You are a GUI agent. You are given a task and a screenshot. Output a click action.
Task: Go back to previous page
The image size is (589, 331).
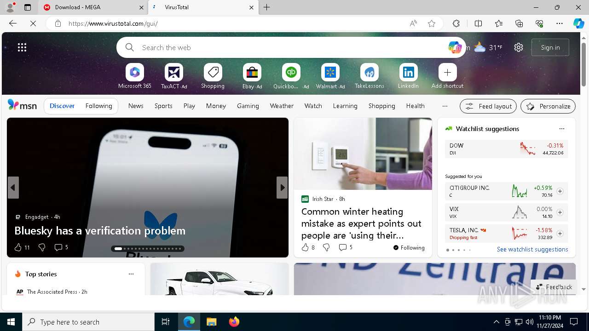click(x=13, y=23)
